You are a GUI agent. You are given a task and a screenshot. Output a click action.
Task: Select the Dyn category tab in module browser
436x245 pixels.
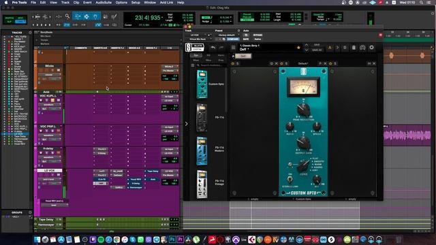tap(196, 55)
